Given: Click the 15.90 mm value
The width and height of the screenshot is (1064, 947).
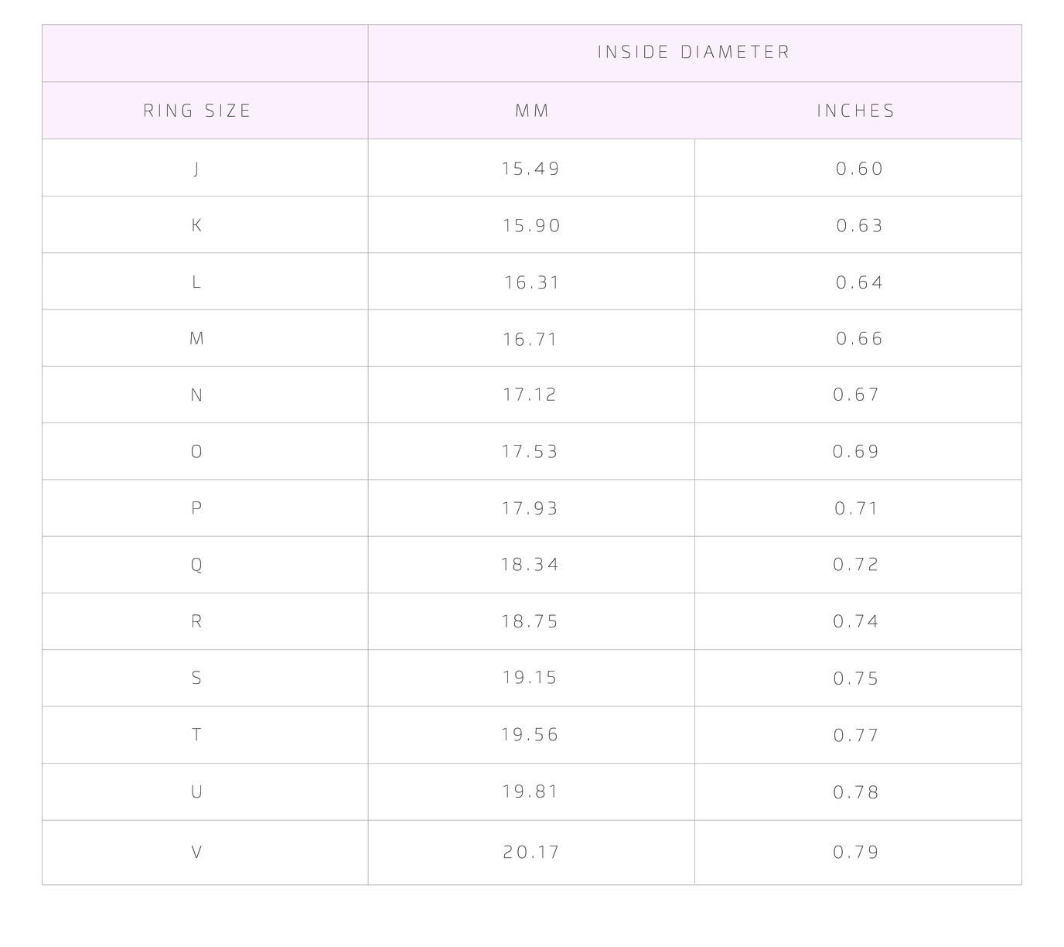Looking at the screenshot, I should point(531,225).
